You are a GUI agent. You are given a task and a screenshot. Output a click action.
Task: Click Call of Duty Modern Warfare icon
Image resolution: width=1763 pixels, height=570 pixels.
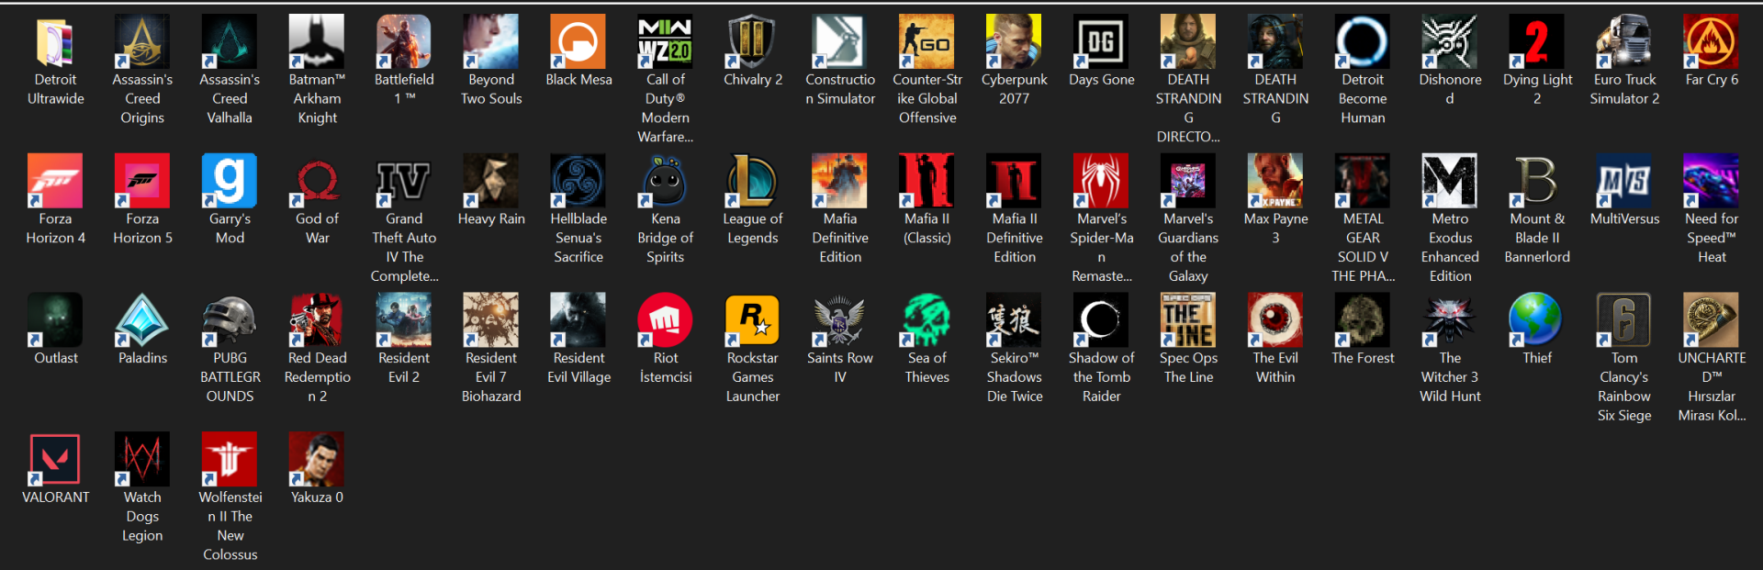point(666,42)
